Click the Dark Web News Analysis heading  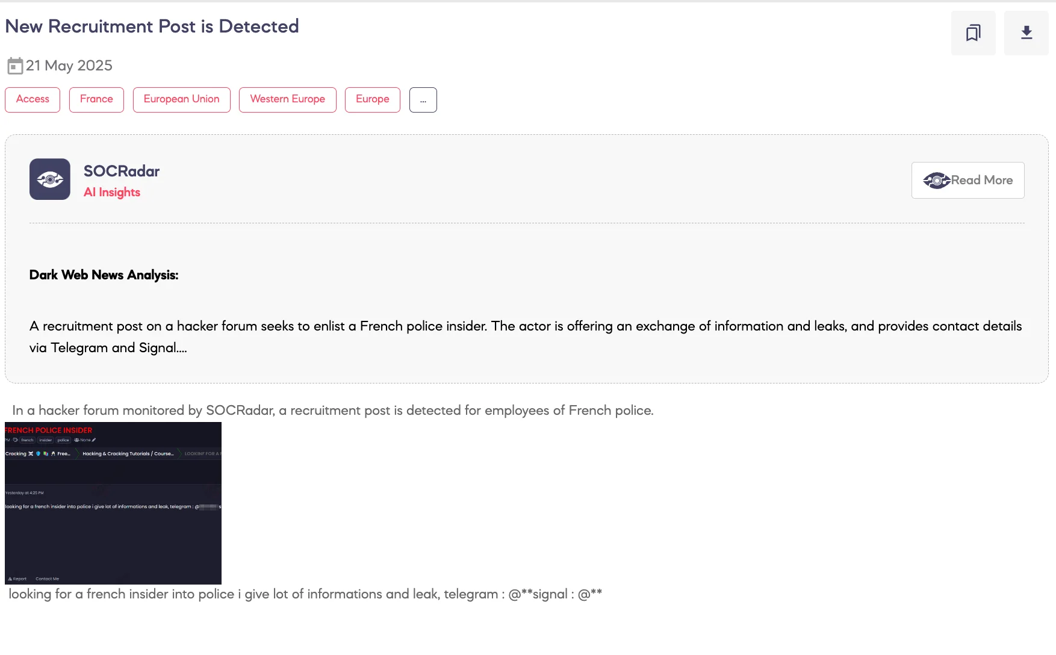(104, 275)
